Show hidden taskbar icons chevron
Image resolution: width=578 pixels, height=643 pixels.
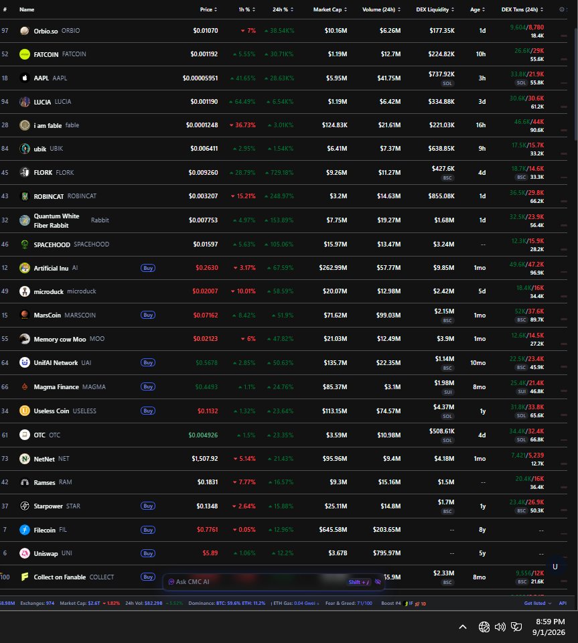pos(463,627)
